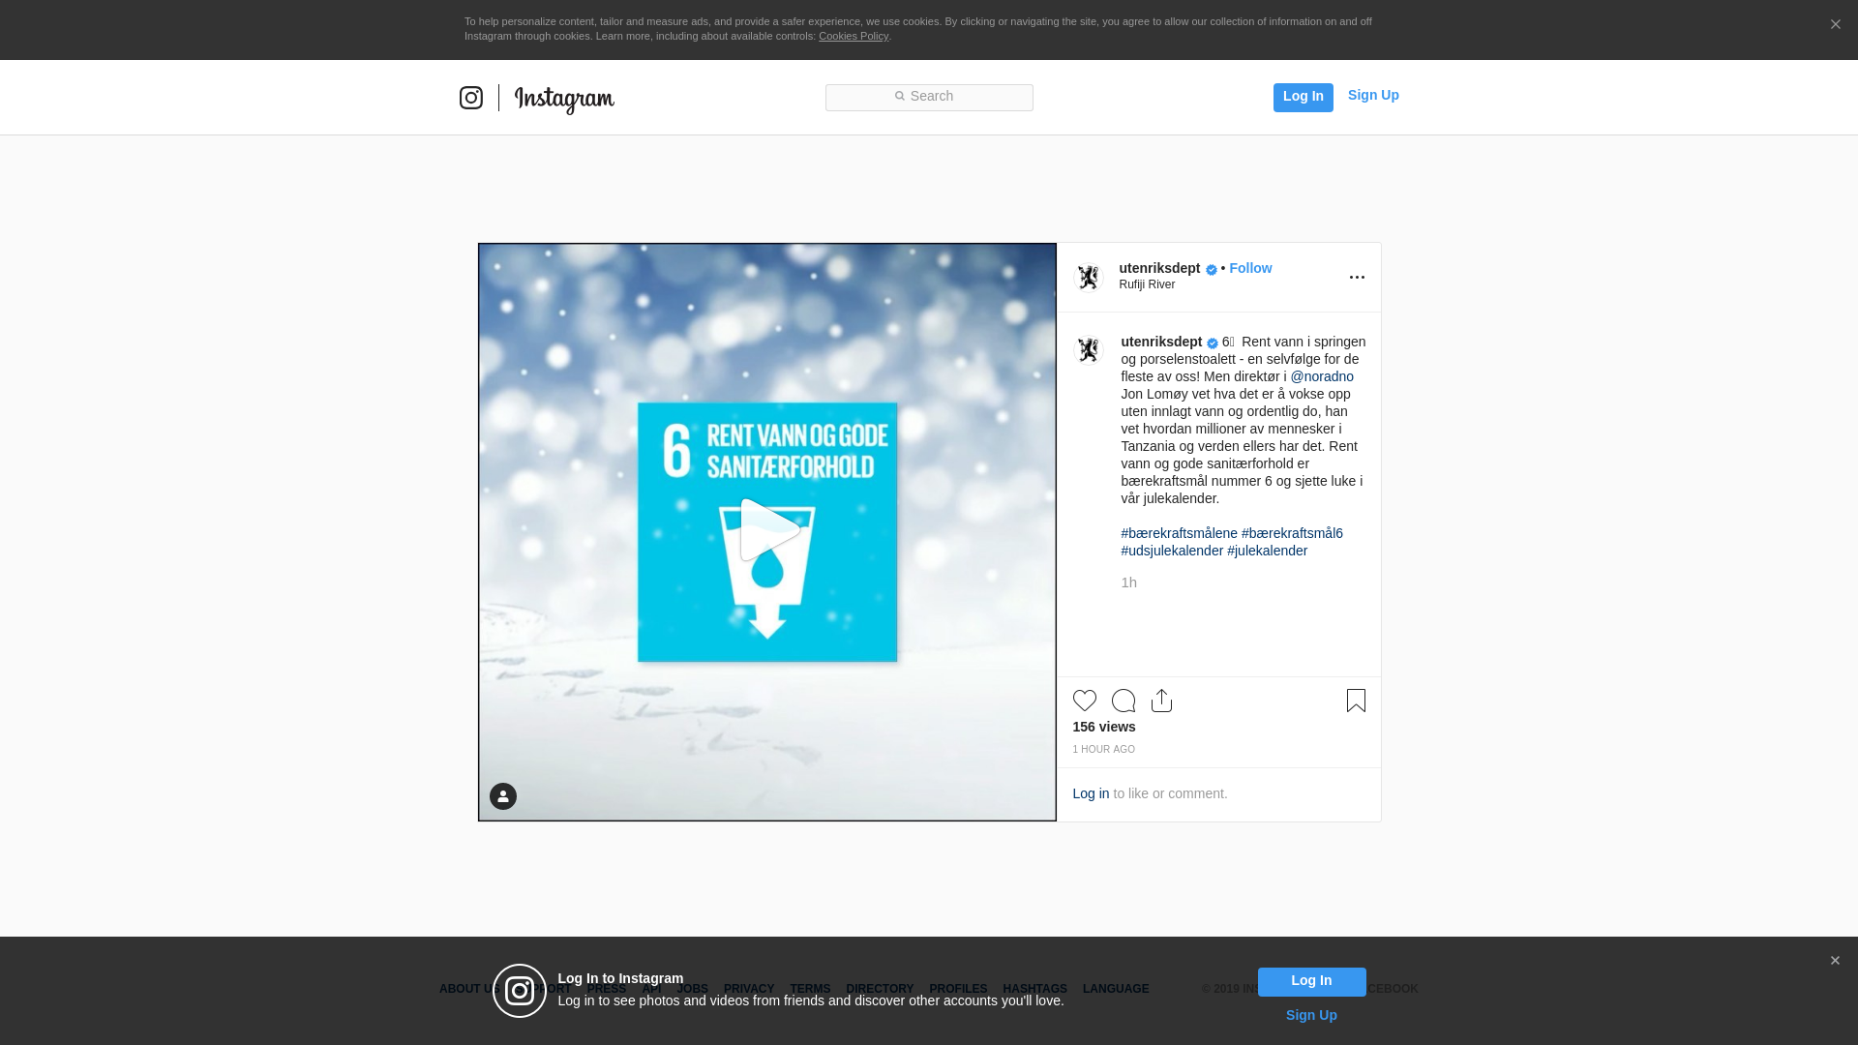Open the Rufiji River location link
Image resolution: width=1858 pixels, height=1045 pixels.
pyautogui.click(x=1147, y=284)
